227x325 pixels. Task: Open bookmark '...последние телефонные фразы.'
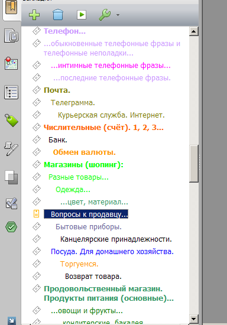point(112,78)
